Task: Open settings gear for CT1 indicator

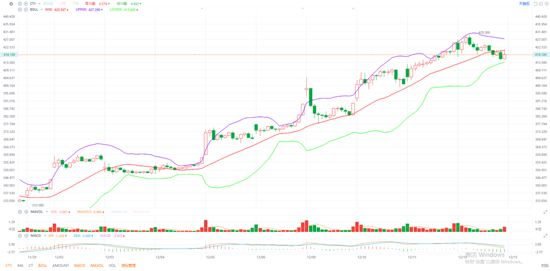Action: (19, 4)
